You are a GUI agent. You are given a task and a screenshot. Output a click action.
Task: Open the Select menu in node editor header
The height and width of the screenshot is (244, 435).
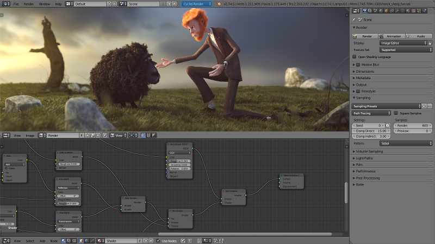[30, 241]
